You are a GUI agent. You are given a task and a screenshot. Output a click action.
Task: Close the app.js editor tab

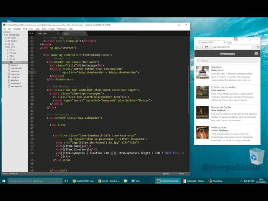tap(84, 33)
